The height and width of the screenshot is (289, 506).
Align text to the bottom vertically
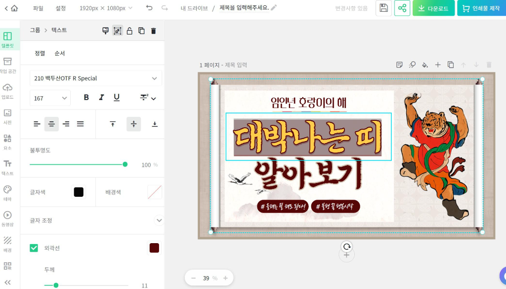point(155,124)
